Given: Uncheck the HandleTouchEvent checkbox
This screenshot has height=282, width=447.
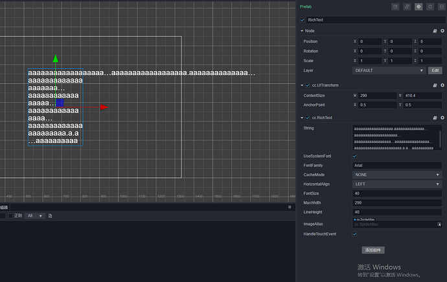Looking at the screenshot, I should pyautogui.click(x=354, y=234).
